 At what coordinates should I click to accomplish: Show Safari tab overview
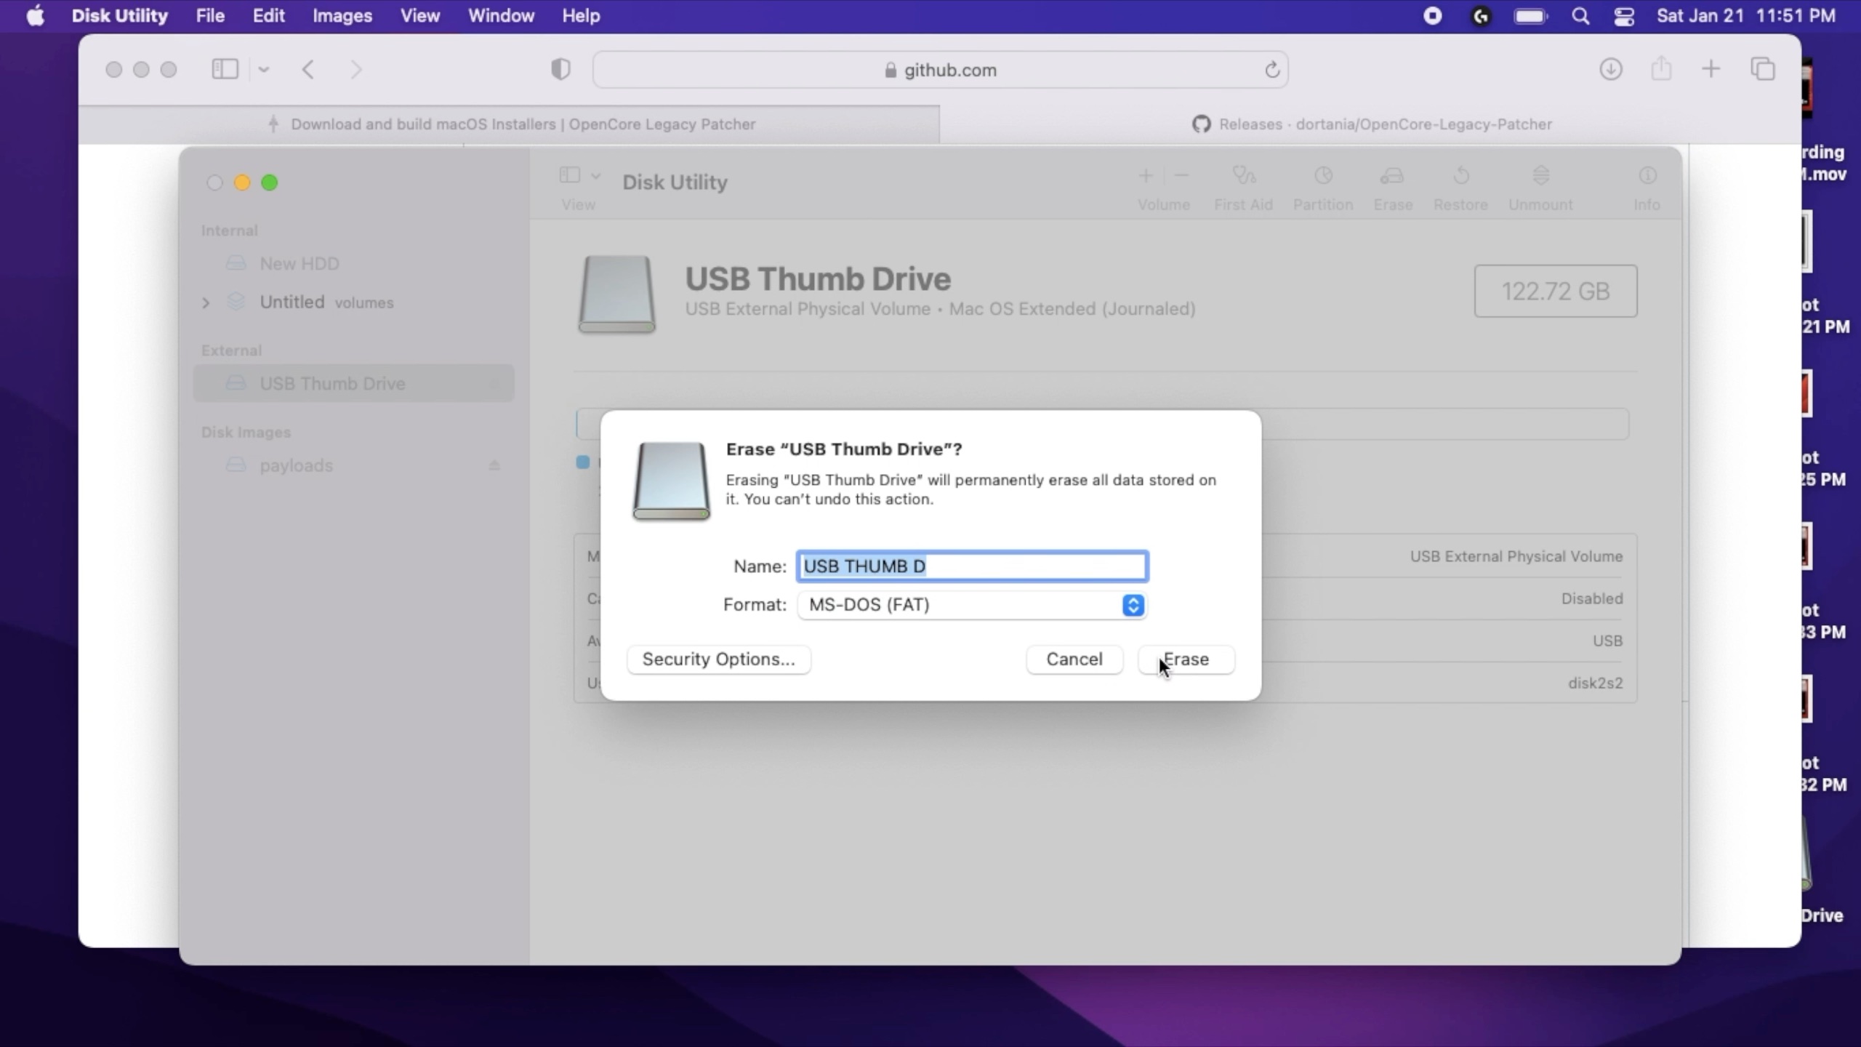click(x=1763, y=69)
